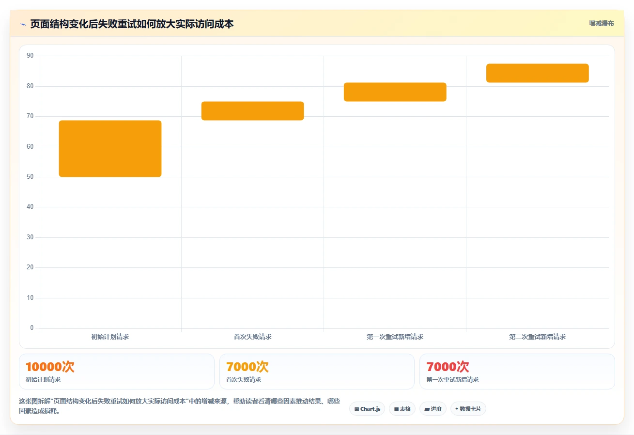Click the x-axis label 第一次重试新增请求
This screenshot has width=634, height=435.
(395, 337)
